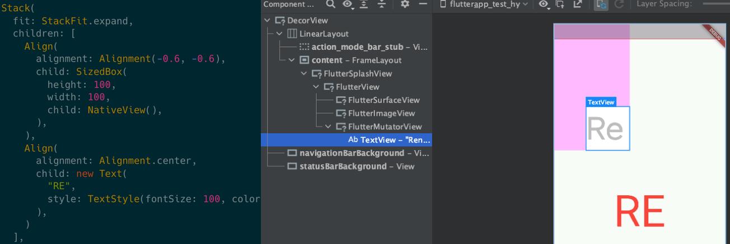Select the navigationBarBackground tree item
Screen dimensions: 730x244
tap(352, 153)
